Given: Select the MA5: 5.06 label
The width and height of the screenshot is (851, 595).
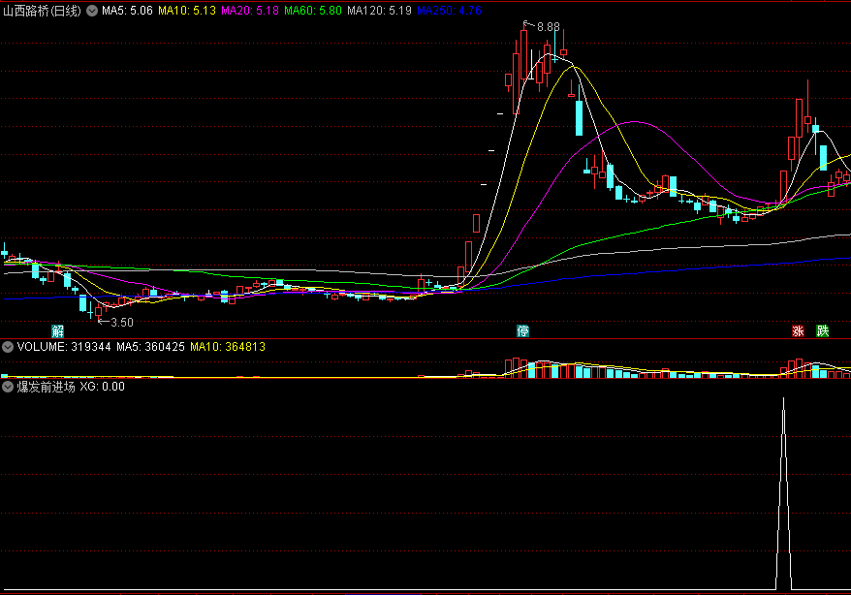Looking at the screenshot, I should (x=127, y=11).
